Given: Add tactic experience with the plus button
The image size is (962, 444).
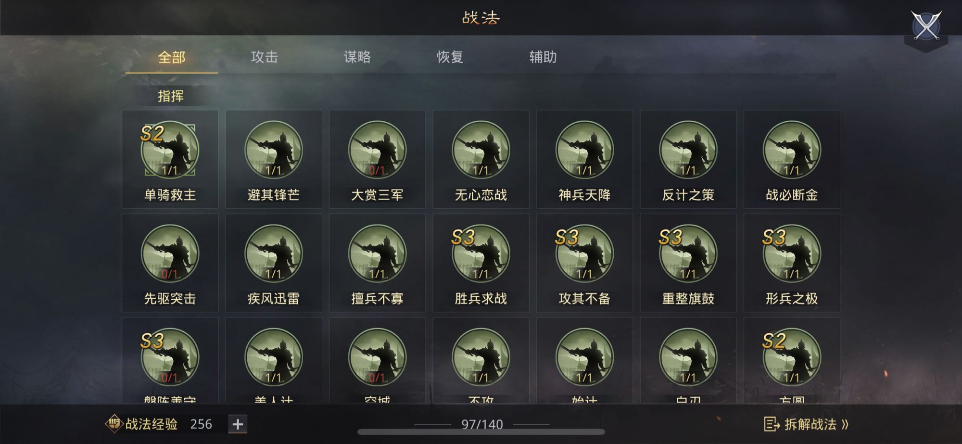Looking at the screenshot, I should [238, 424].
